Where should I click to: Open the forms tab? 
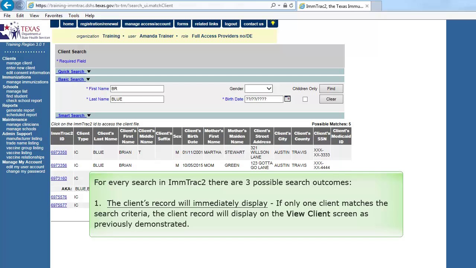click(x=183, y=24)
